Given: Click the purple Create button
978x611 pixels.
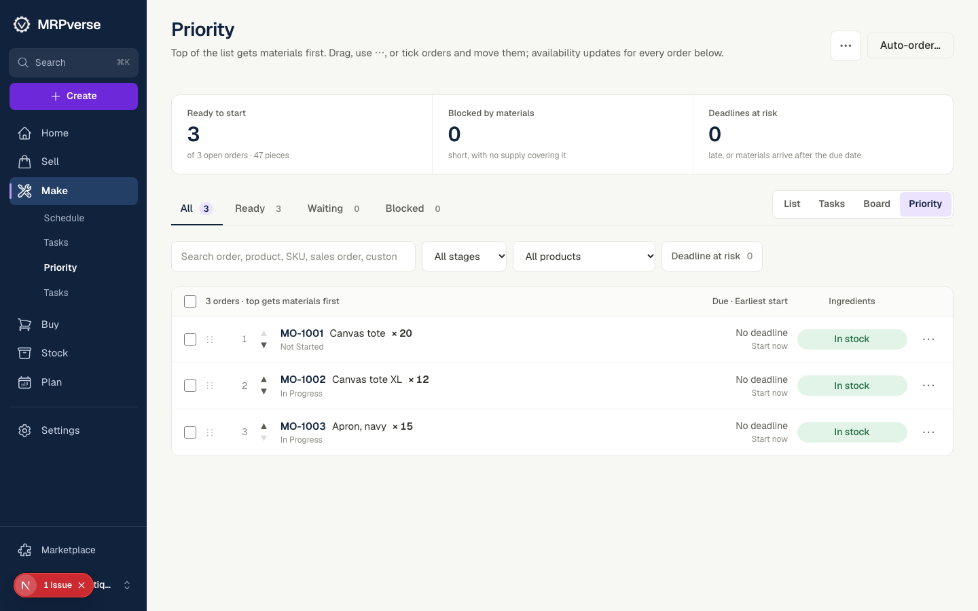Looking at the screenshot, I should click(x=73, y=96).
